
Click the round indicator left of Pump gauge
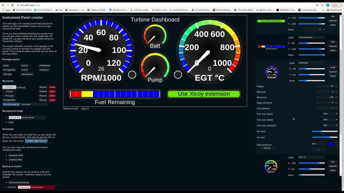tap(132, 75)
